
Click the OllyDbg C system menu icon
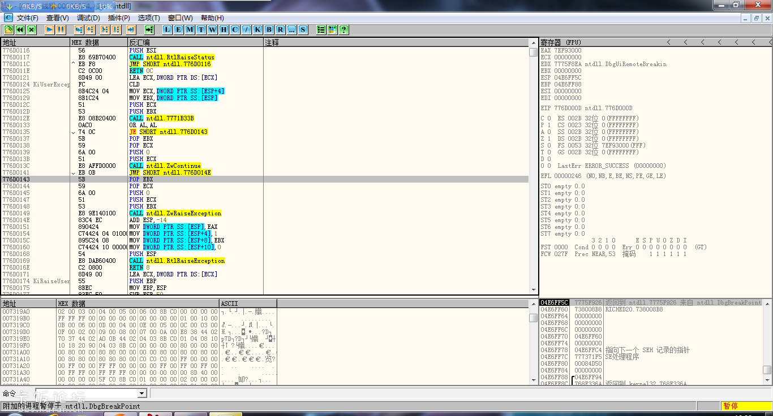[x=8, y=18]
